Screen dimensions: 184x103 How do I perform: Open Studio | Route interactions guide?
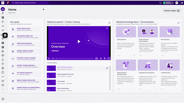pos(26,44)
